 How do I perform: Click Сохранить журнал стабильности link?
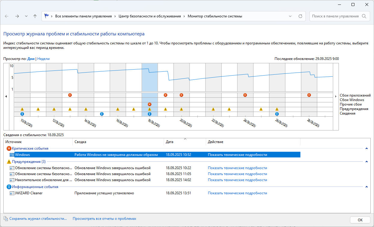[38, 219]
